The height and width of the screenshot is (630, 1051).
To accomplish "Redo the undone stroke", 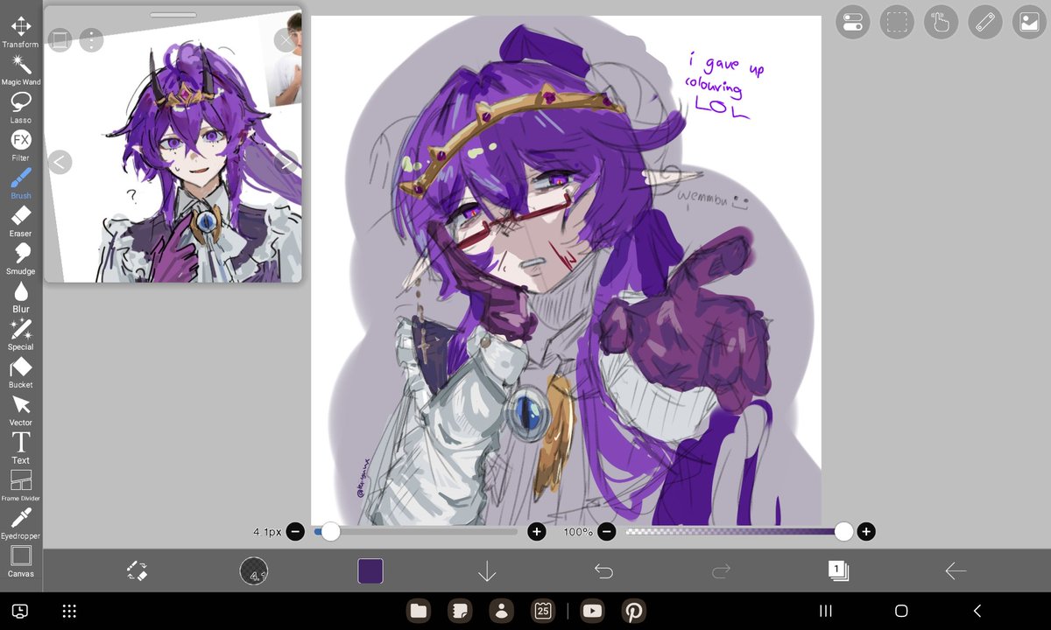I will click(x=721, y=571).
